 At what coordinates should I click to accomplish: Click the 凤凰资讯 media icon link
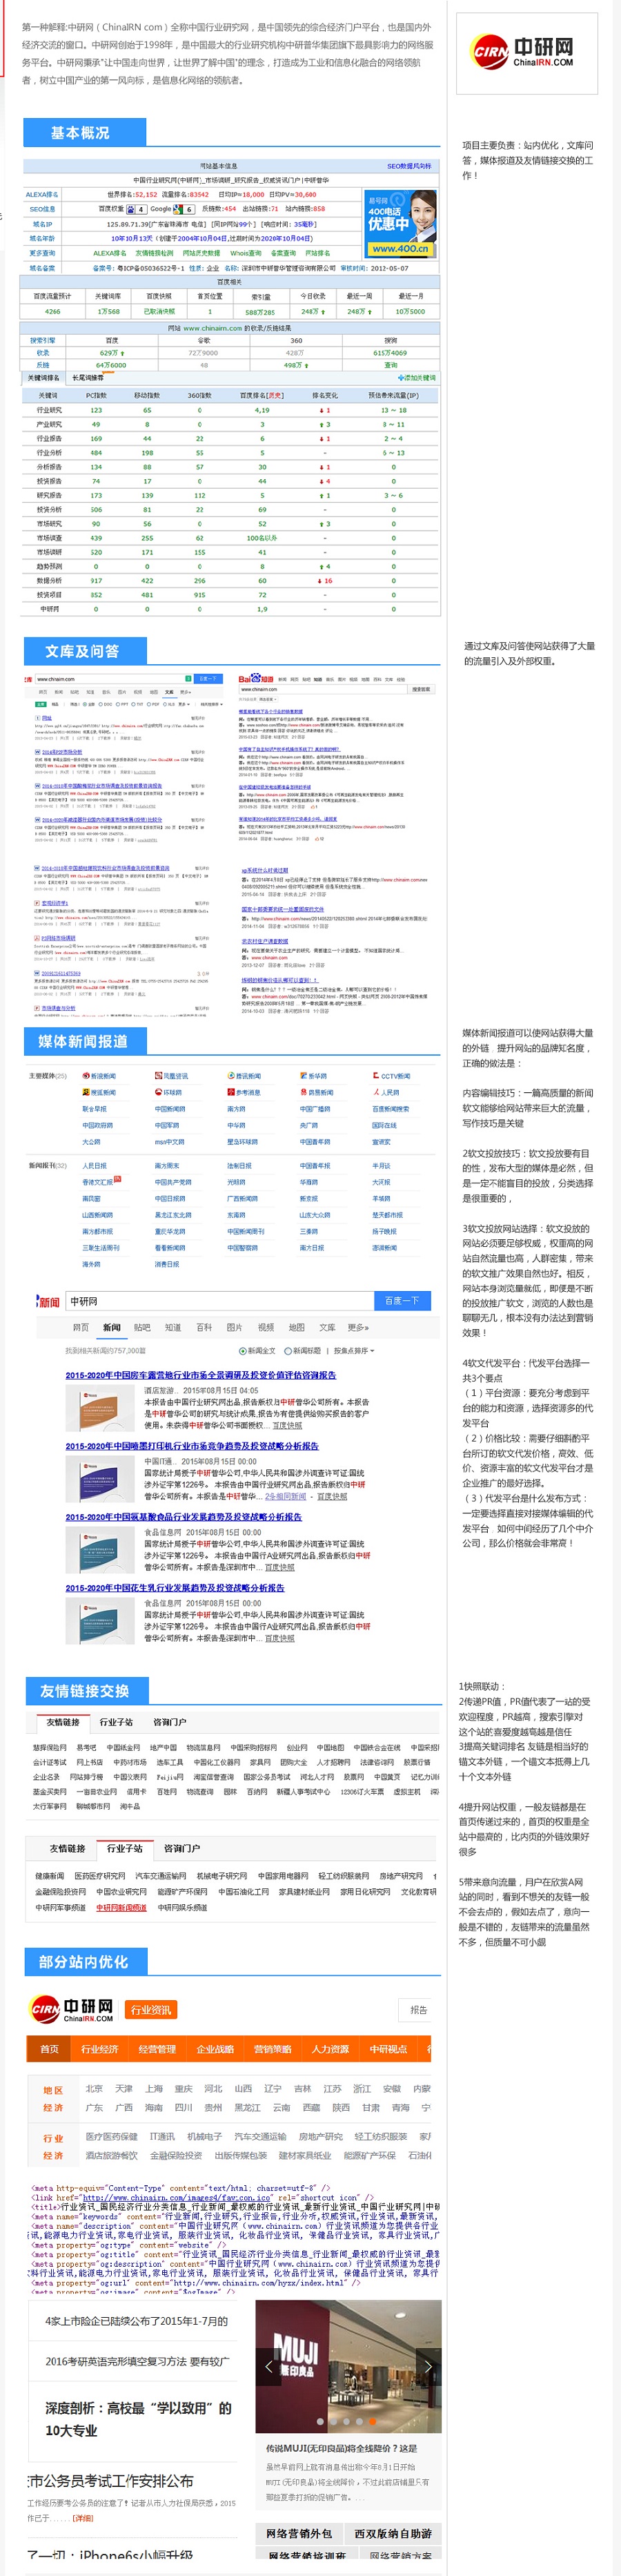[x=171, y=1076]
